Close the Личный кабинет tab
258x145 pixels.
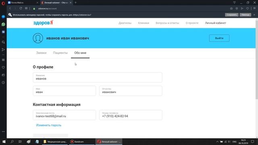[71, 3]
